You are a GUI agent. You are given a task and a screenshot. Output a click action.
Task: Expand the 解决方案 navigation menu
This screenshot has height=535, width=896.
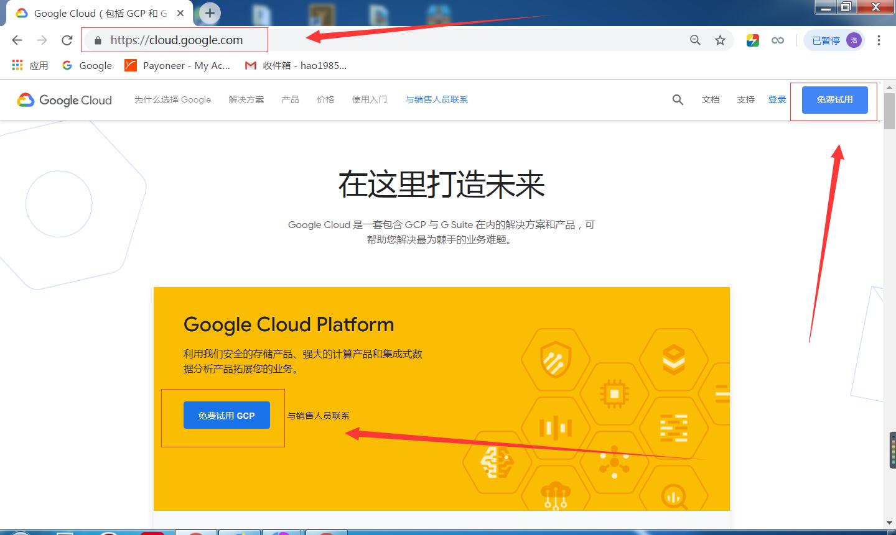pos(246,99)
